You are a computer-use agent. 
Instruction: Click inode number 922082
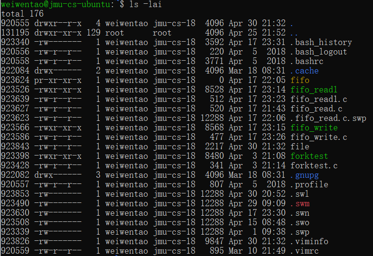coord(15,175)
